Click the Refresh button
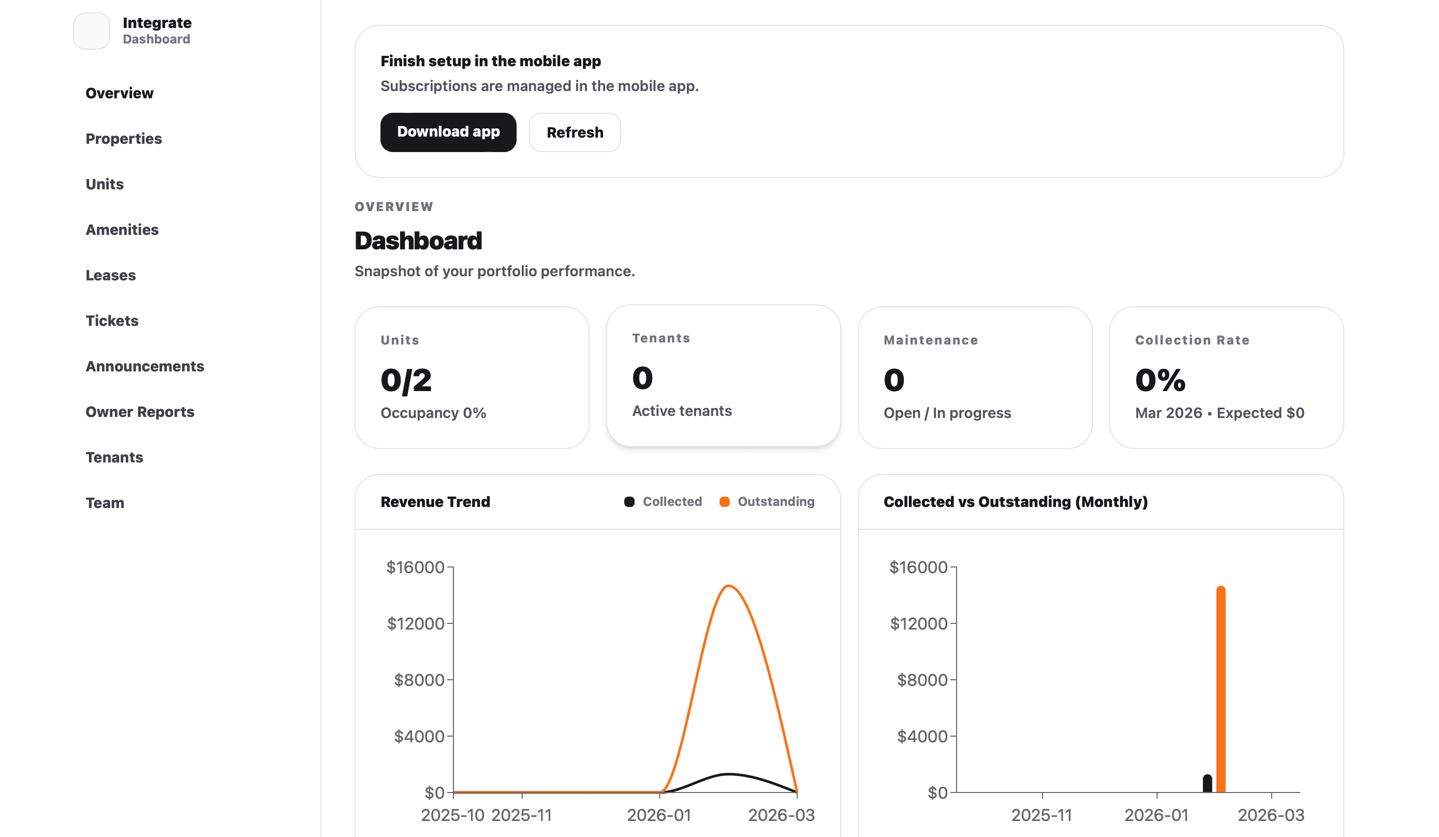 pyautogui.click(x=575, y=132)
